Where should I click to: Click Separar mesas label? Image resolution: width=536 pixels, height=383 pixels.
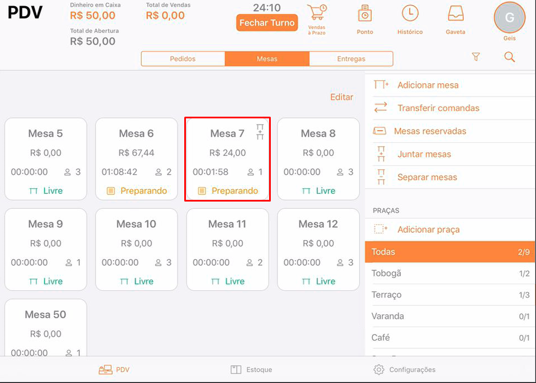[x=427, y=177]
